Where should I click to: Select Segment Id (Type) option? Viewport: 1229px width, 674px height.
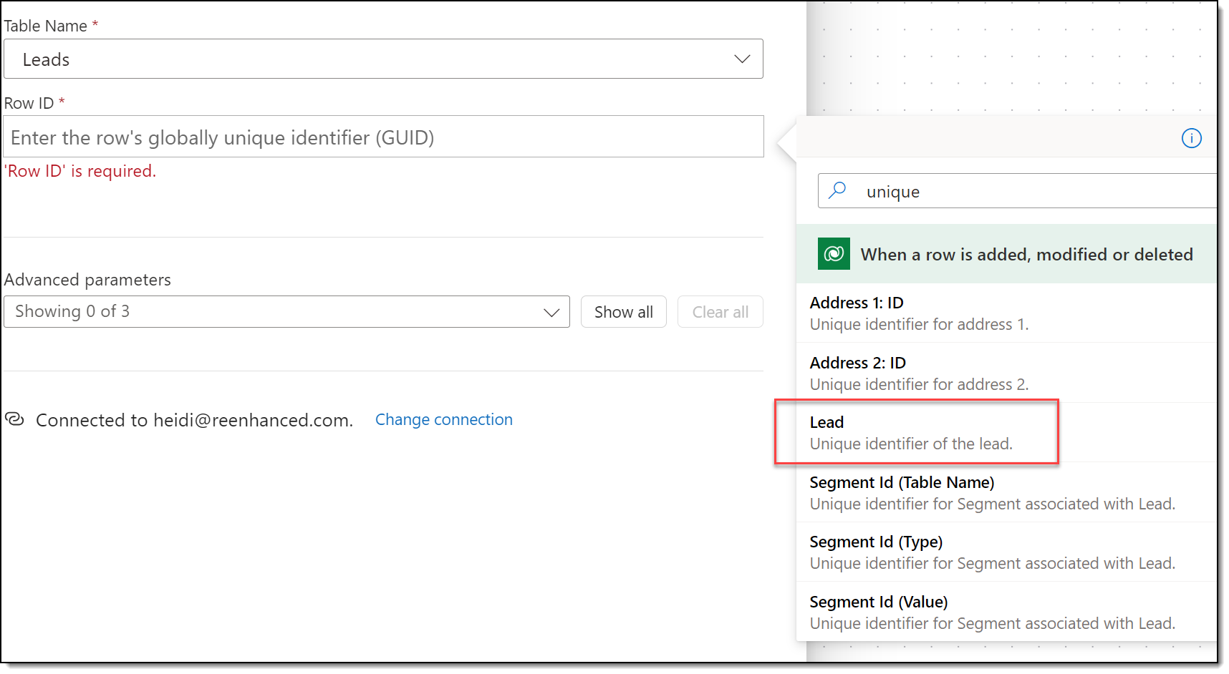(x=1006, y=552)
